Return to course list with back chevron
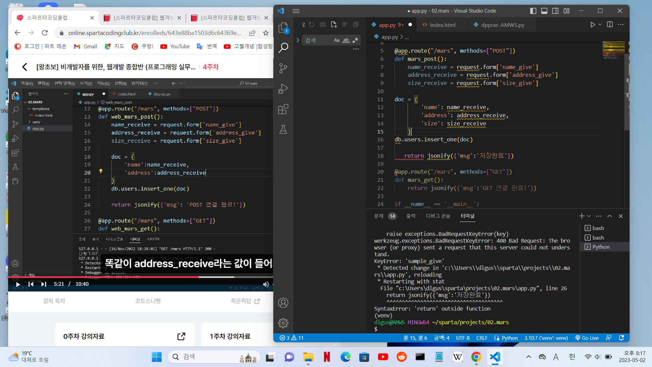Viewport: 652px width, 367px height. coord(24,67)
